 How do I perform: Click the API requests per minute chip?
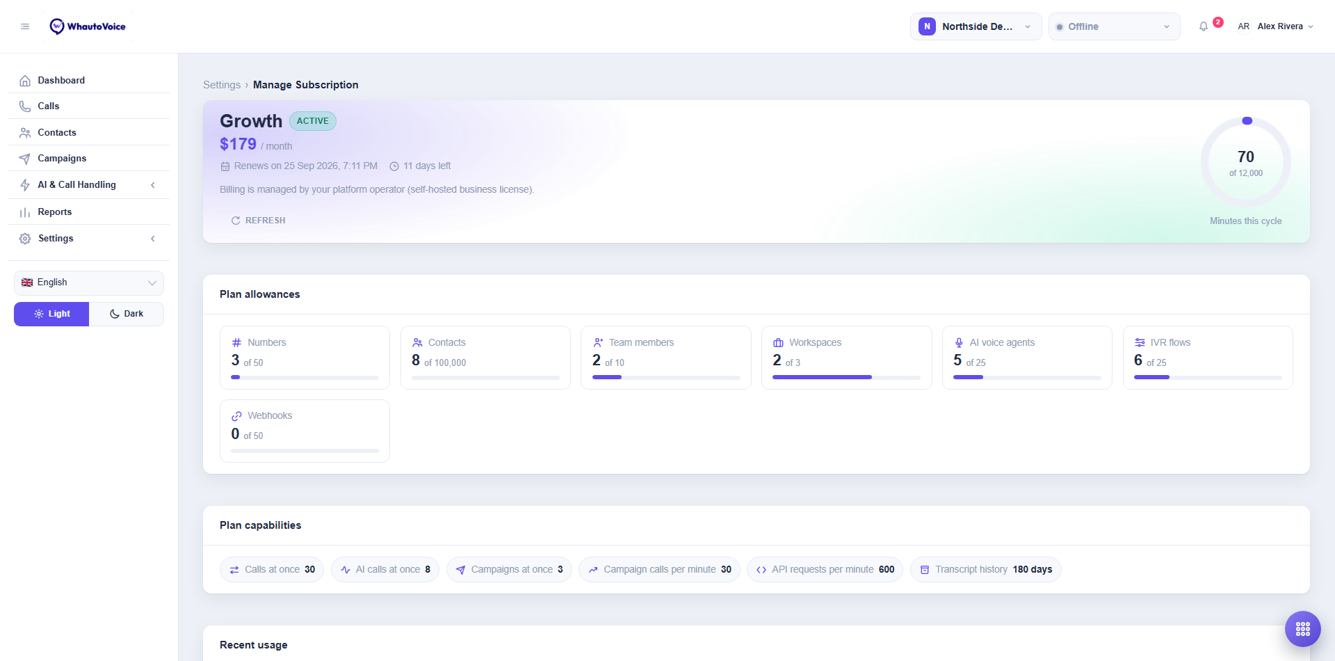[x=825, y=569]
